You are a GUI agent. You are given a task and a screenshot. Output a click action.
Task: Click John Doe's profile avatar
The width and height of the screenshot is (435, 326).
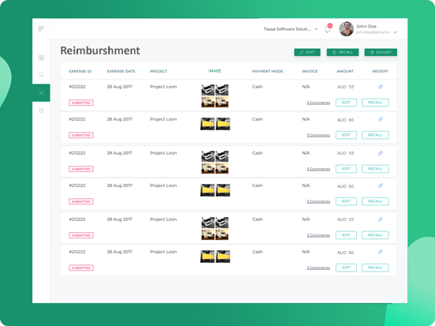pyautogui.click(x=347, y=29)
